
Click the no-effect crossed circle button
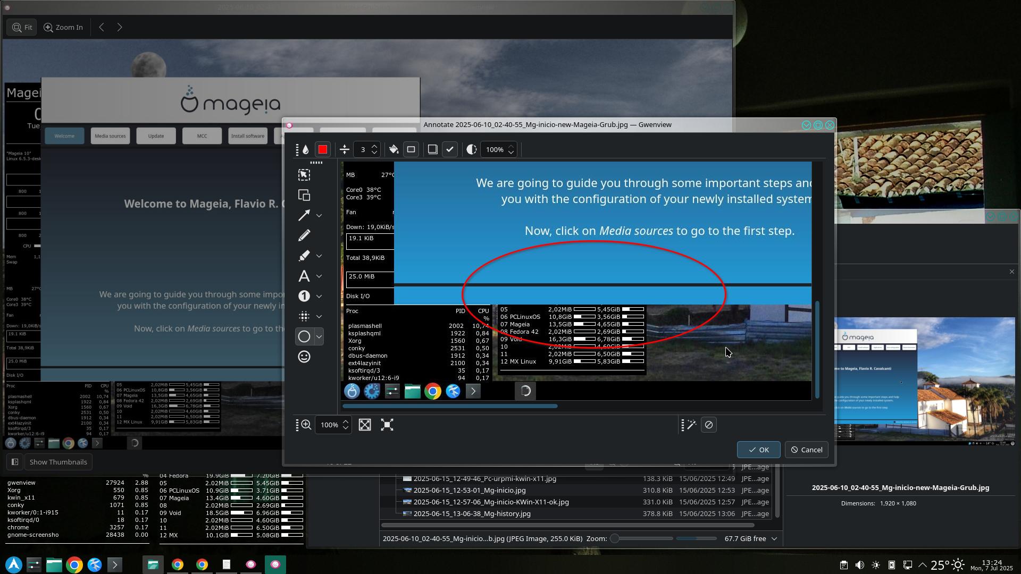[x=709, y=425]
